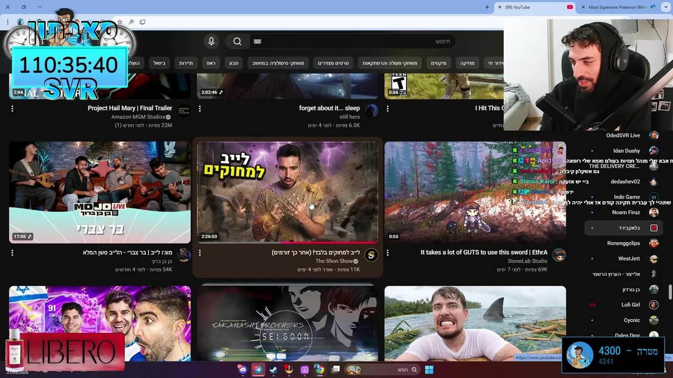Switch to the '(99) YouTube' browser tab

coord(535,7)
